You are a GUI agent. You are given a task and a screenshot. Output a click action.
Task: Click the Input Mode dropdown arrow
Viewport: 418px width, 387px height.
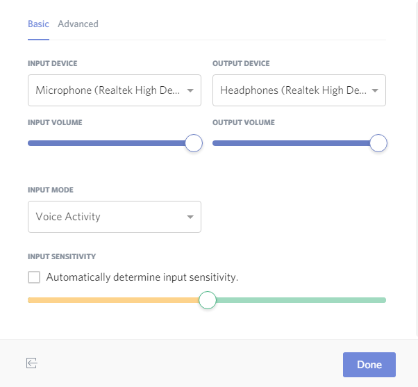(190, 217)
